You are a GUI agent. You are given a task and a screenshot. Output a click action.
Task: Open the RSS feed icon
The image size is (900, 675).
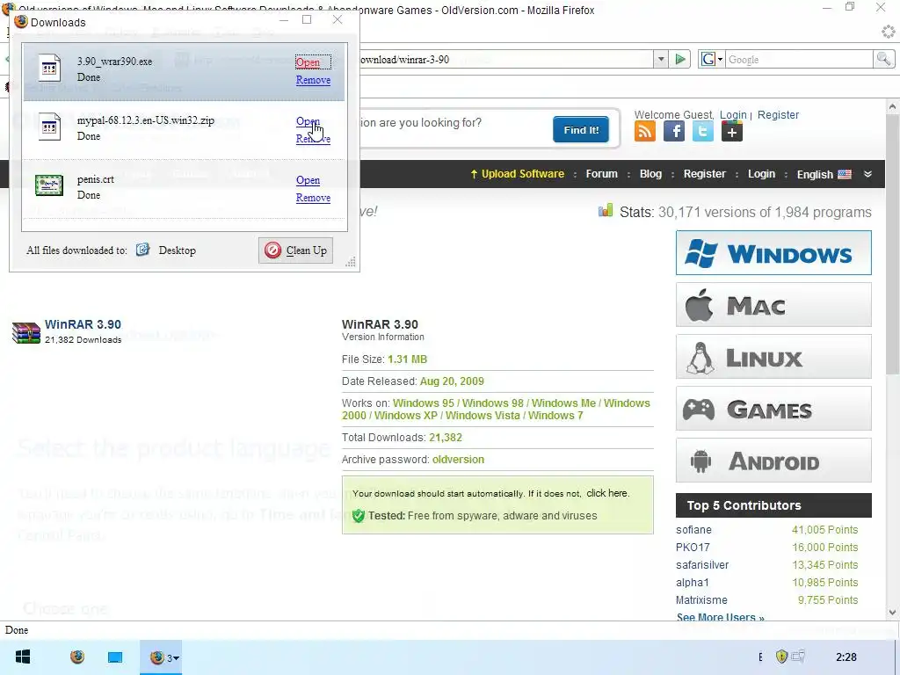pyautogui.click(x=644, y=132)
